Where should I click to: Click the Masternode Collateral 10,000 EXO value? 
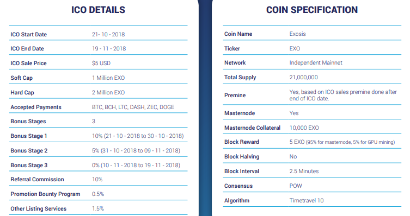tap(304, 128)
